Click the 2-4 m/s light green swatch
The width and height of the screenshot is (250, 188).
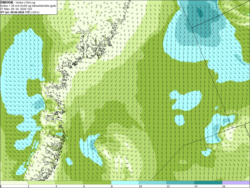(42, 183)
